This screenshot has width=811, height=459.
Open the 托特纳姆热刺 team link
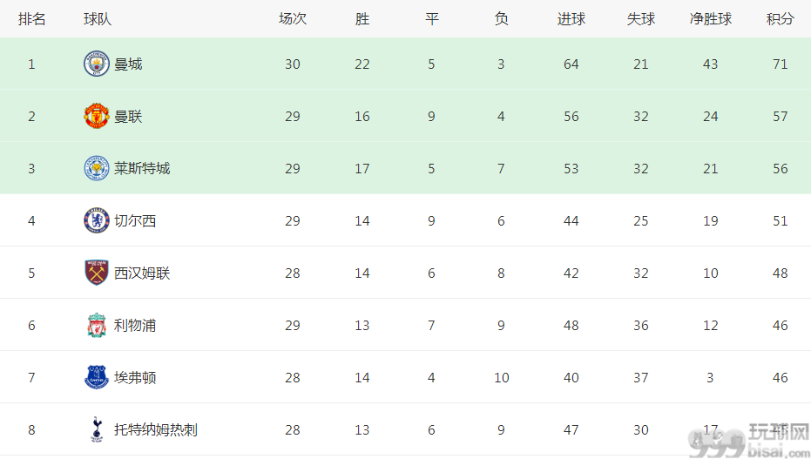156,429
